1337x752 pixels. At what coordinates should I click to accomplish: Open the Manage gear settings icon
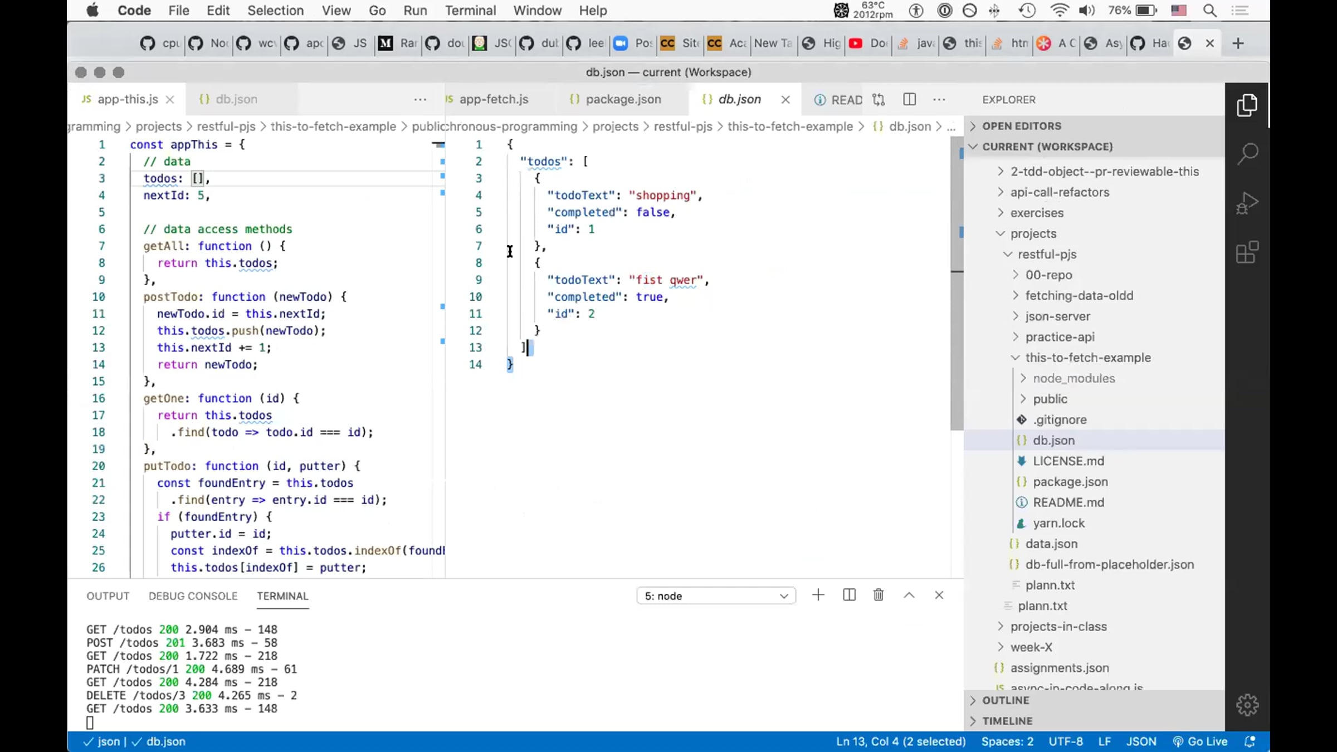click(x=1247, y=705)
